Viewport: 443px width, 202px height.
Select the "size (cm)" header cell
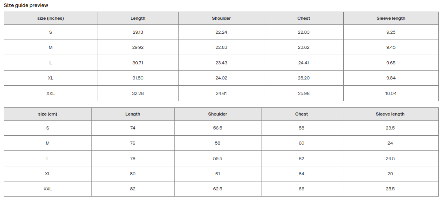tap(48, 114)
